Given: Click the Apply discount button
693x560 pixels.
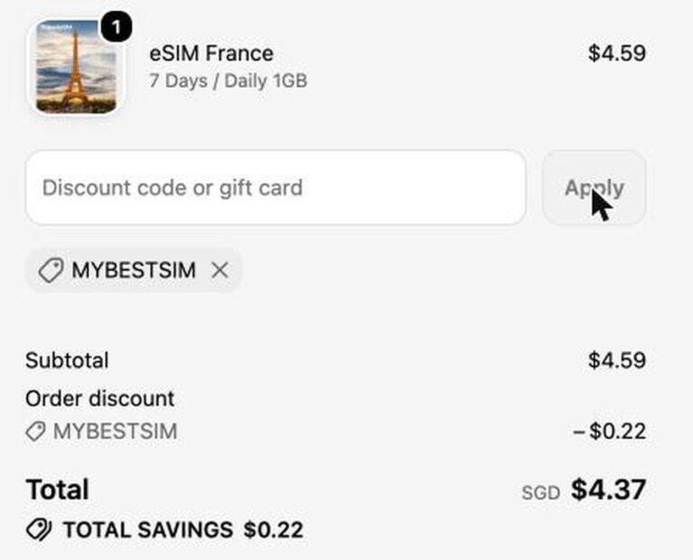Looking at the screenshot, I should (594, 187).
